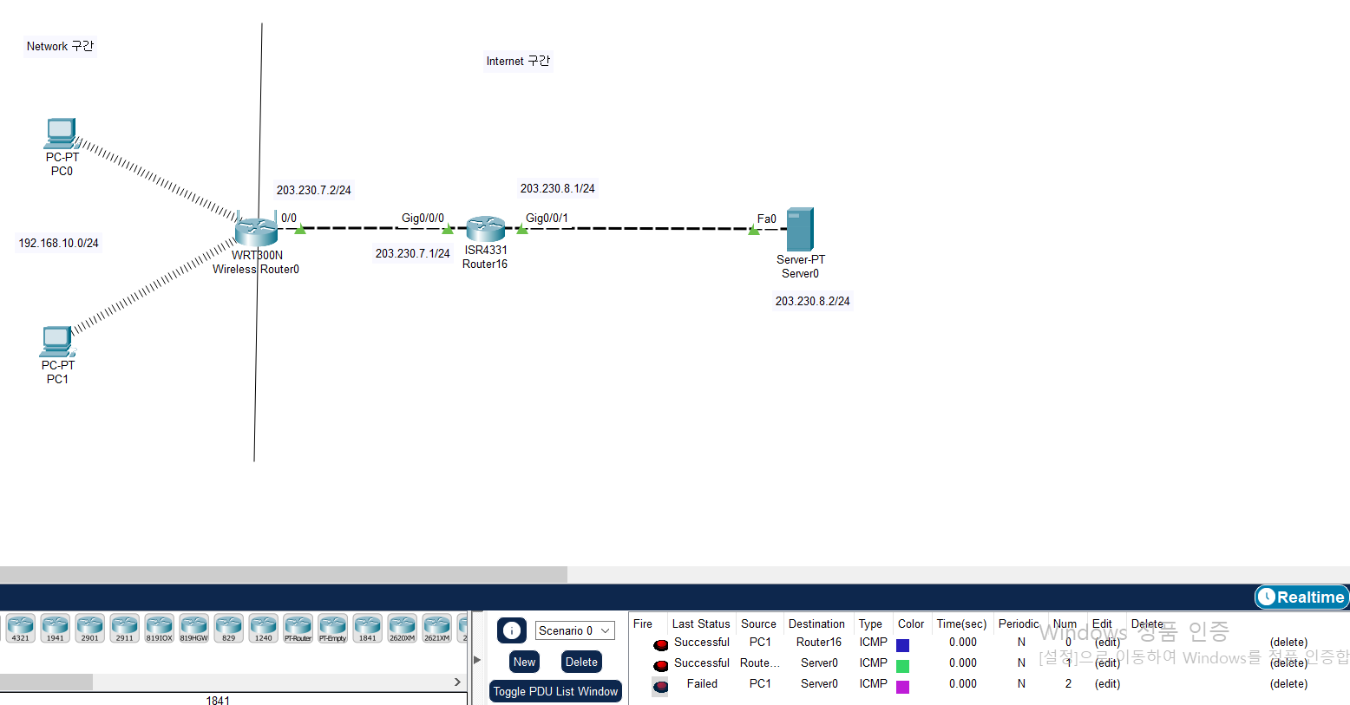The height and width of the screenshot is (705, 1350).
Task: Edit the PDU numbered 1
Action: (1107, 663)
